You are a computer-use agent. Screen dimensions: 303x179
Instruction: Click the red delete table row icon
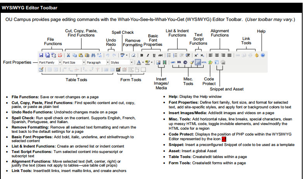tap(76, 70)
